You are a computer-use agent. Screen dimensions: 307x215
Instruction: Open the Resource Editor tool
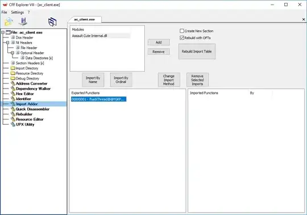click(30, 119)
